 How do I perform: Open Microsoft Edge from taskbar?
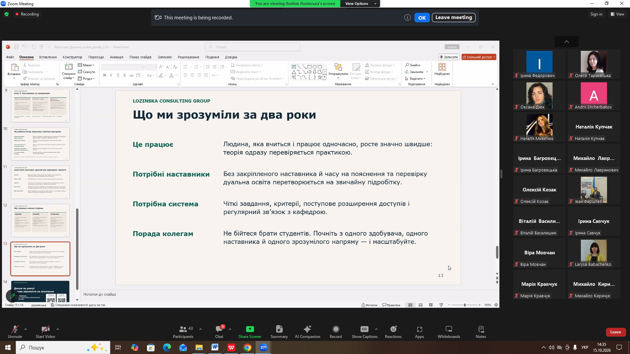167,347
